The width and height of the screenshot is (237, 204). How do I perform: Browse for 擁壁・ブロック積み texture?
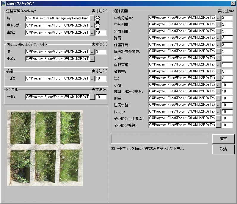point(218,91)
